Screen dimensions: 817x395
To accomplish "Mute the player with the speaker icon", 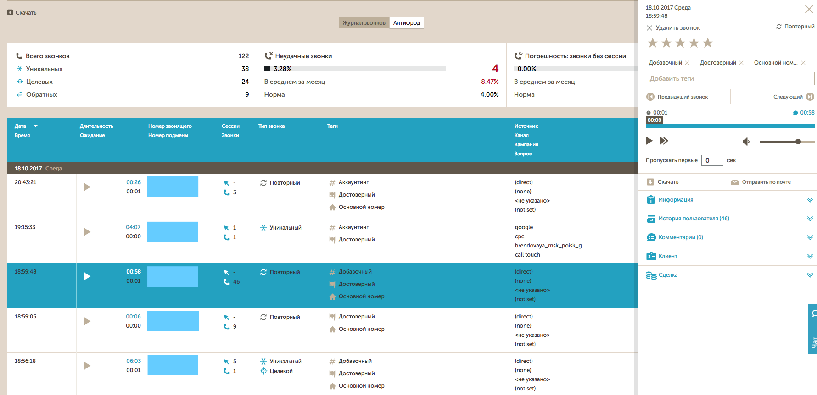I will point(746,142).
